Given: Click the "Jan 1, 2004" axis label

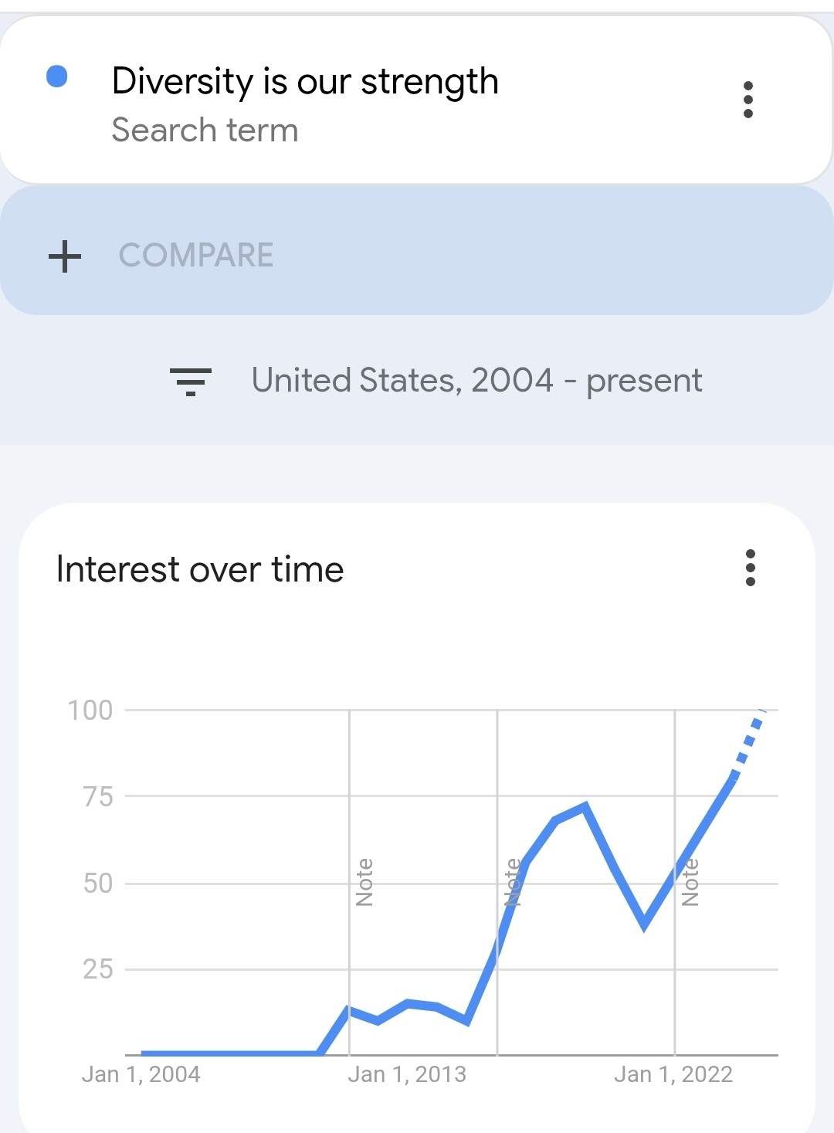Looking at the screenshot, I should click(x=141, y=1074).
